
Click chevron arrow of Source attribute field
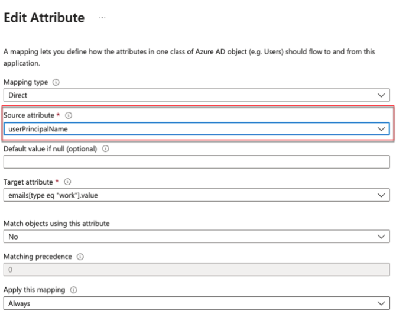point(381,128)
